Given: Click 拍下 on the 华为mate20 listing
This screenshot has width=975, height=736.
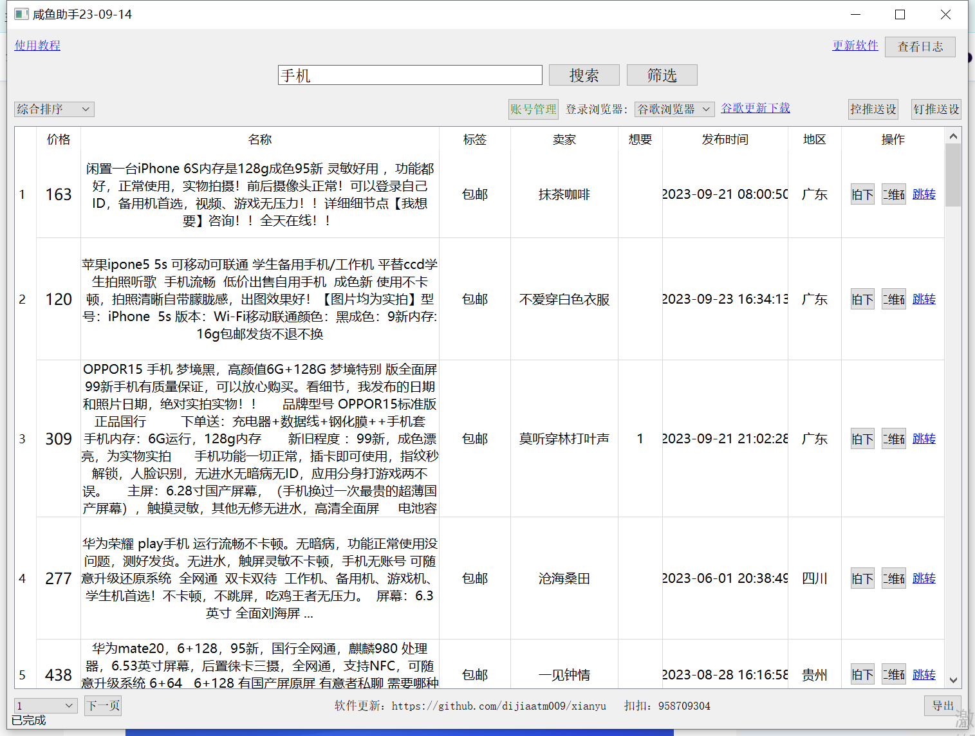Looking at the screenshot, I should tap(862, 674).
